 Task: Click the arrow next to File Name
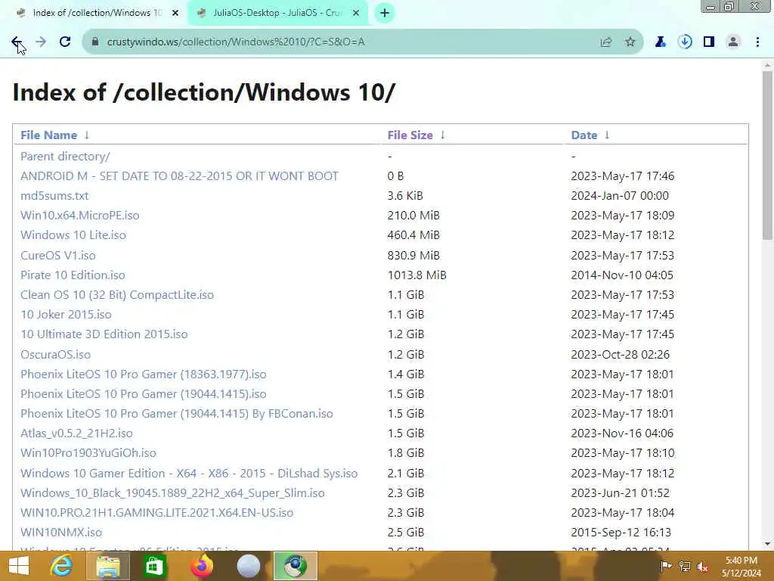tap(87, 135)
